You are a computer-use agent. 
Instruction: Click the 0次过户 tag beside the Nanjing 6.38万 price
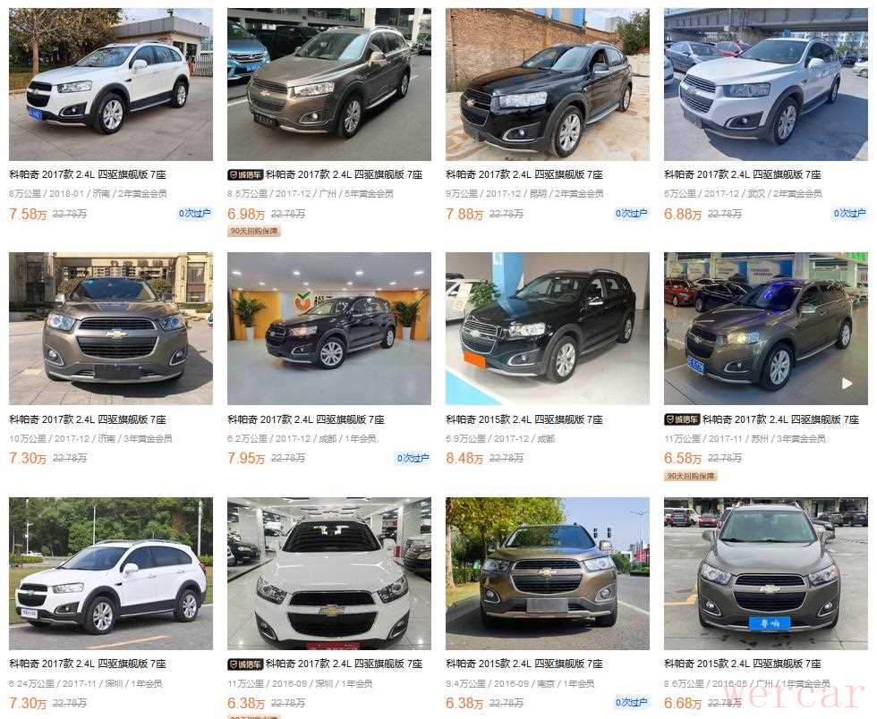632,702
